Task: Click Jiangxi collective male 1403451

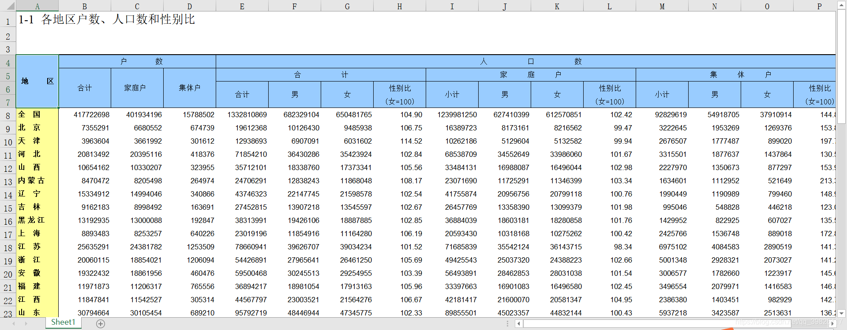Action: pyautogui.click(x=715, y=300)
